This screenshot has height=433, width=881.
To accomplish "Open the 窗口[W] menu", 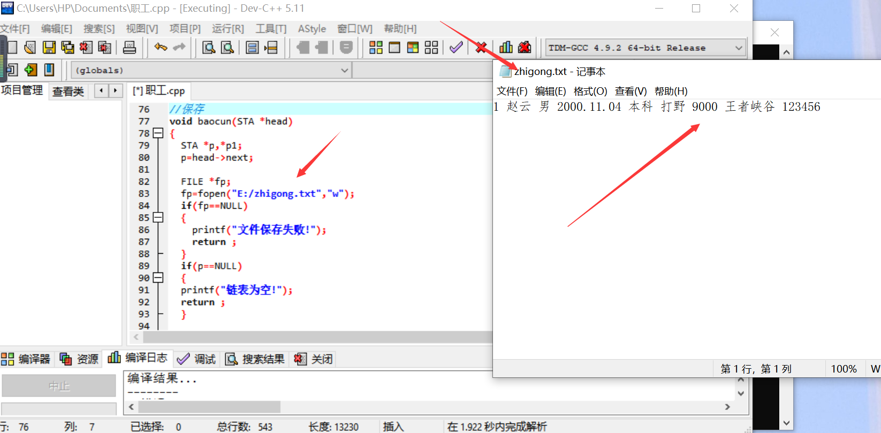I will (355, 29).
